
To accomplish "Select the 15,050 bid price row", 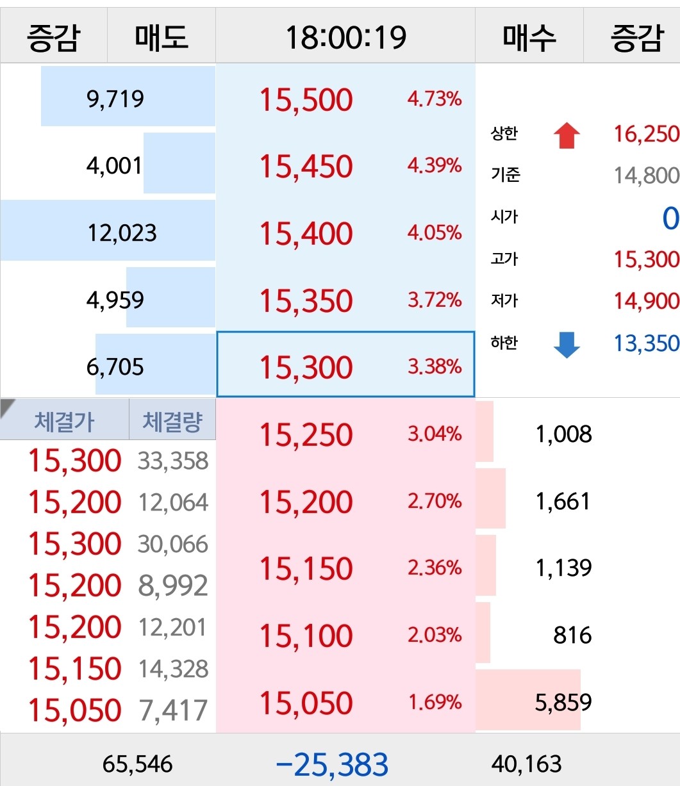I will (345, 703).
